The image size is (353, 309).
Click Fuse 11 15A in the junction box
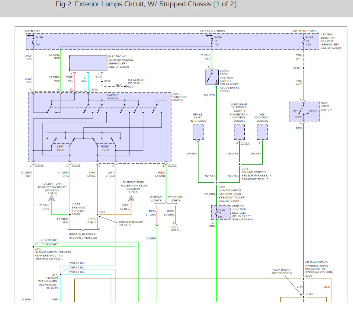216,41
